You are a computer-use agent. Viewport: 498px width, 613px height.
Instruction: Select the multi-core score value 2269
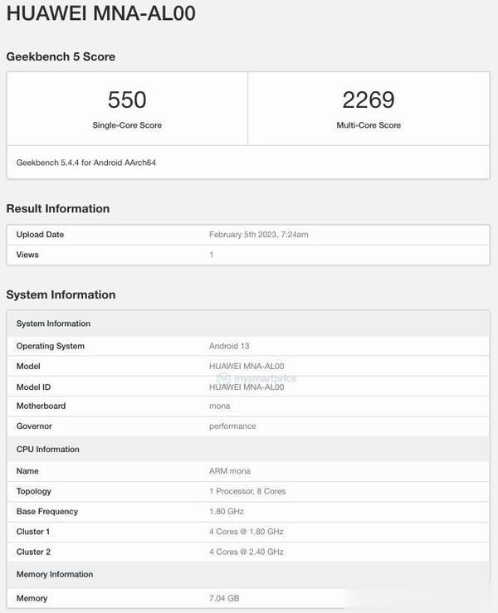pos(369,100)
